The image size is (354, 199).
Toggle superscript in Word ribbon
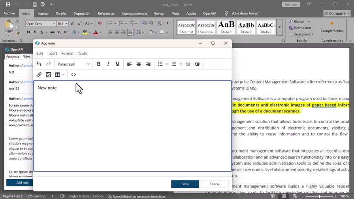click(66, 32)
